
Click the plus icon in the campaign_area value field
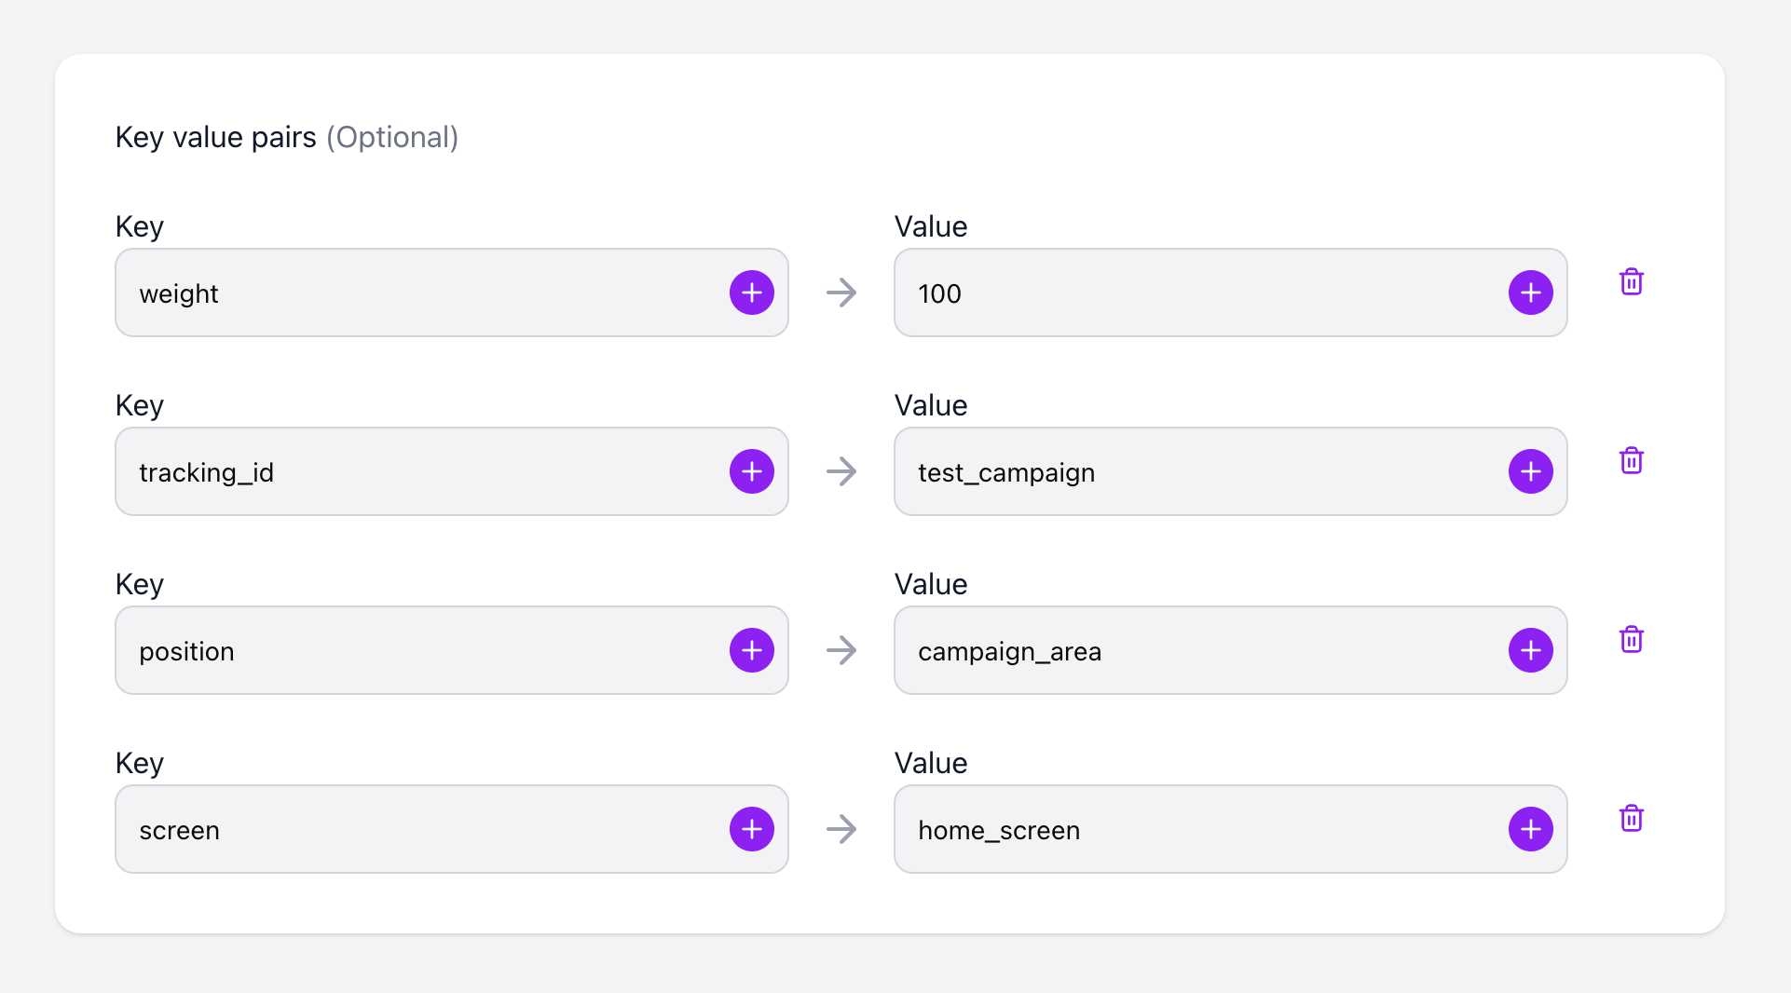point(1530,650)
